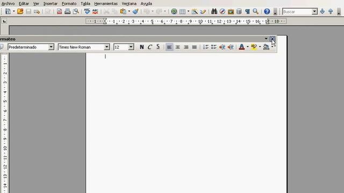Open the Ayuda menu
344x193 pixels.
[146, 4]
